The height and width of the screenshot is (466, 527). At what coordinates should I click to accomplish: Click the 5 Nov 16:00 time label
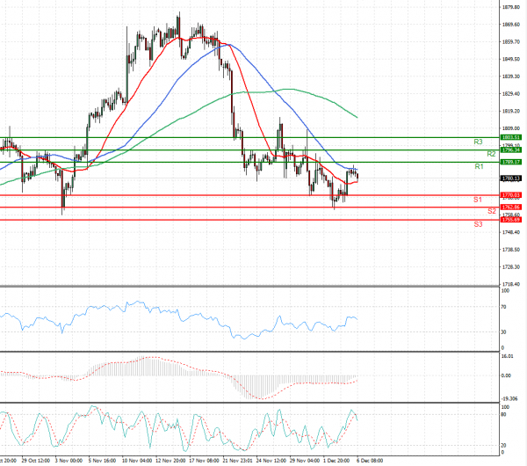[x=105, y=459]
